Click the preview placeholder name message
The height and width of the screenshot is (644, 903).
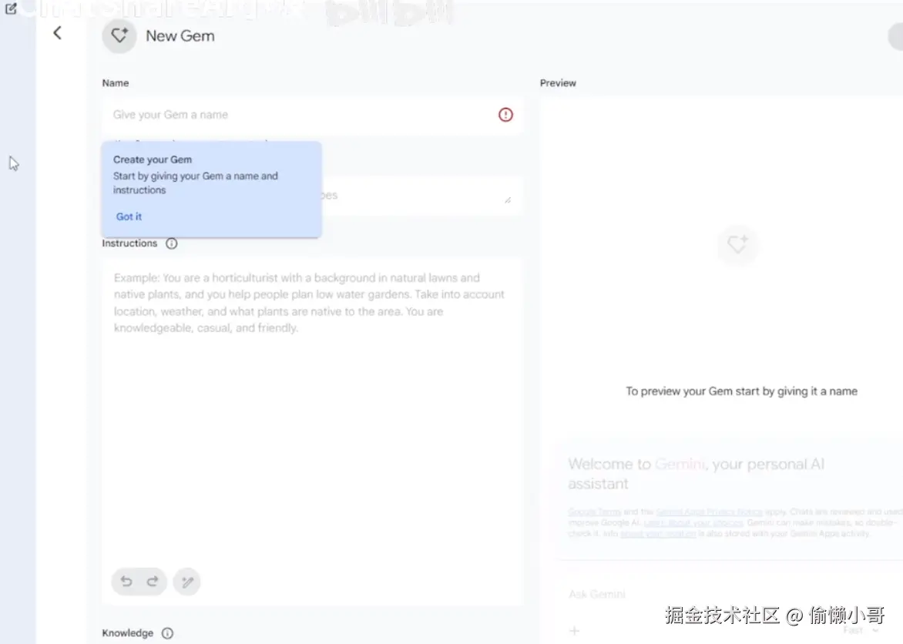click(x=742, y=391)
